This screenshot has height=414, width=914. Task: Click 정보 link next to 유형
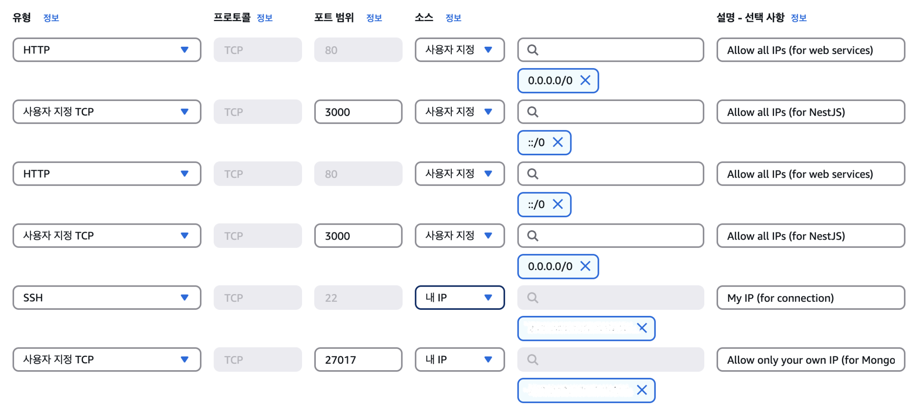51,18
